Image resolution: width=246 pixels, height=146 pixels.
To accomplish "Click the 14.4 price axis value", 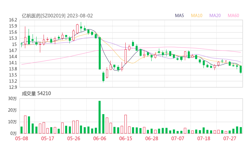I will pos(13,56).
